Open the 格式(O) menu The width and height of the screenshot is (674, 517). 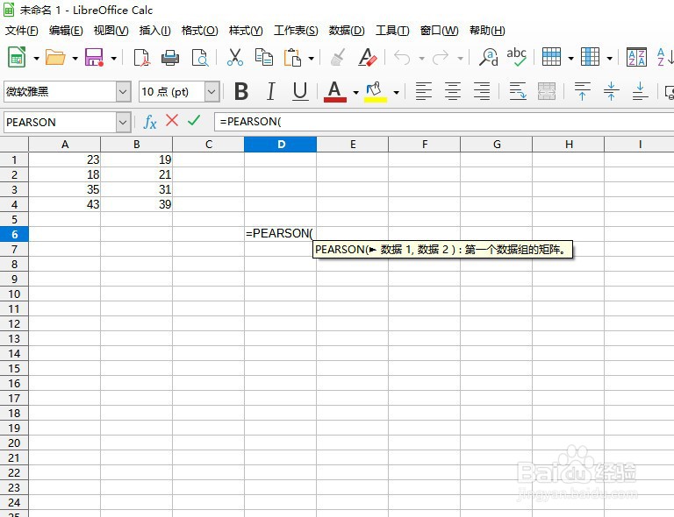click(x=199, y=31)
